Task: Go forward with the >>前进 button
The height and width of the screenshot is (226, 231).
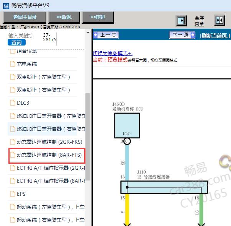Action: click(x=98, y=17)
